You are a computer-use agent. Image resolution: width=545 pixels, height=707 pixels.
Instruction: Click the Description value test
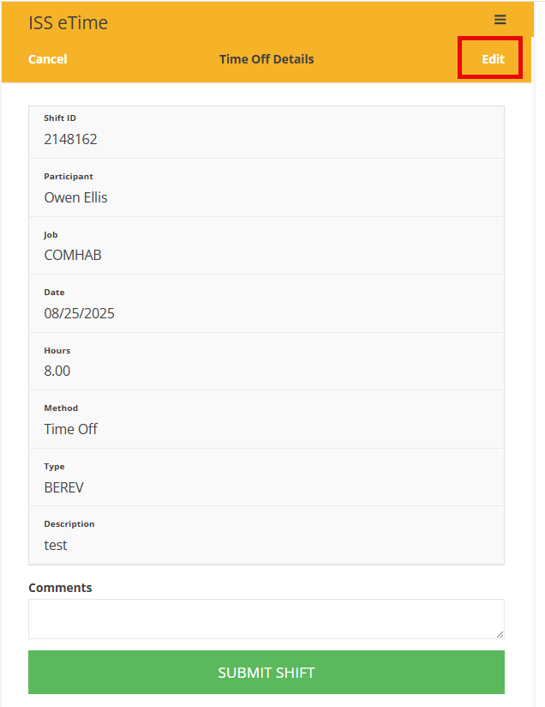[56, 545]
